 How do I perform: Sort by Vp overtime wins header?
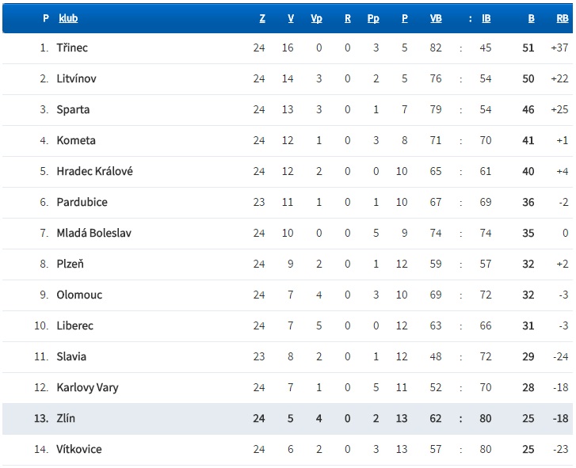(316, 18)
